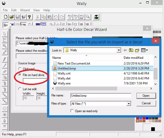Click the Undo arrow toolbar icon
The image size is (164, 138).
pos(56,17)
